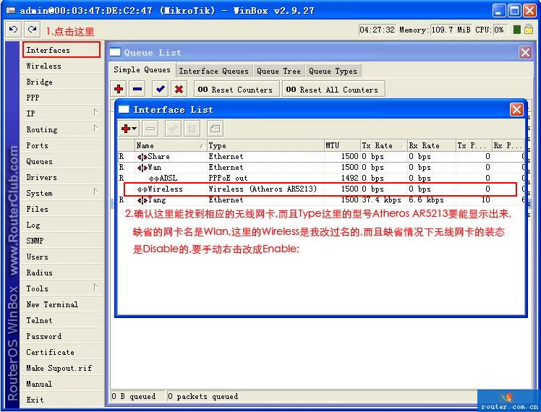541x412 pixels.
Task: Open the SNMP menu
Action: (x=62, y=241)
